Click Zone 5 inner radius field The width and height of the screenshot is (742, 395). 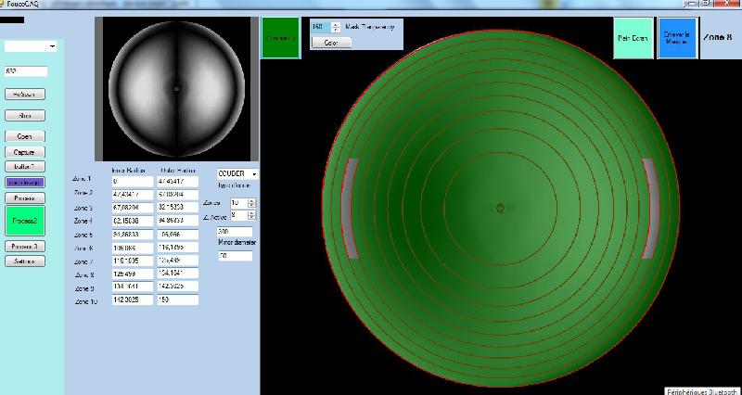coord(133,235)
